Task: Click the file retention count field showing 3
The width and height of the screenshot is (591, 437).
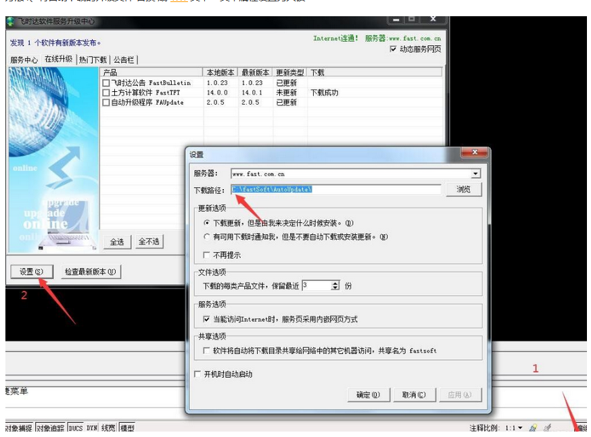Action: [316, 286]
